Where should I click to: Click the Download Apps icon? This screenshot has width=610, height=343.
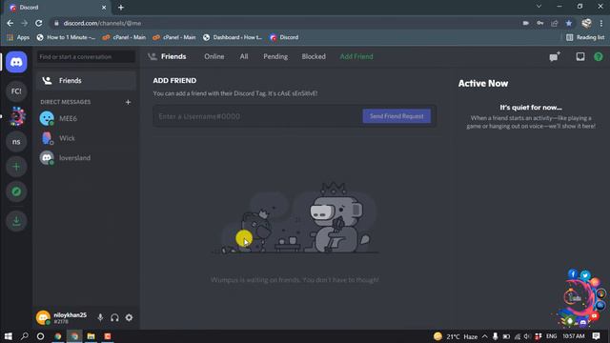point(16,221)
